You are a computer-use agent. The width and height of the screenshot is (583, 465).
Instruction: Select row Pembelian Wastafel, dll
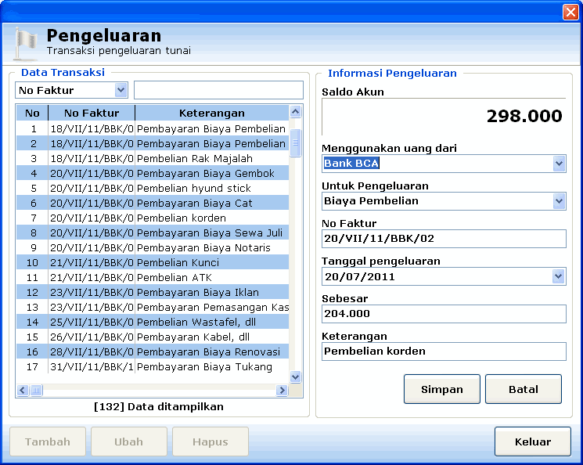153,323
